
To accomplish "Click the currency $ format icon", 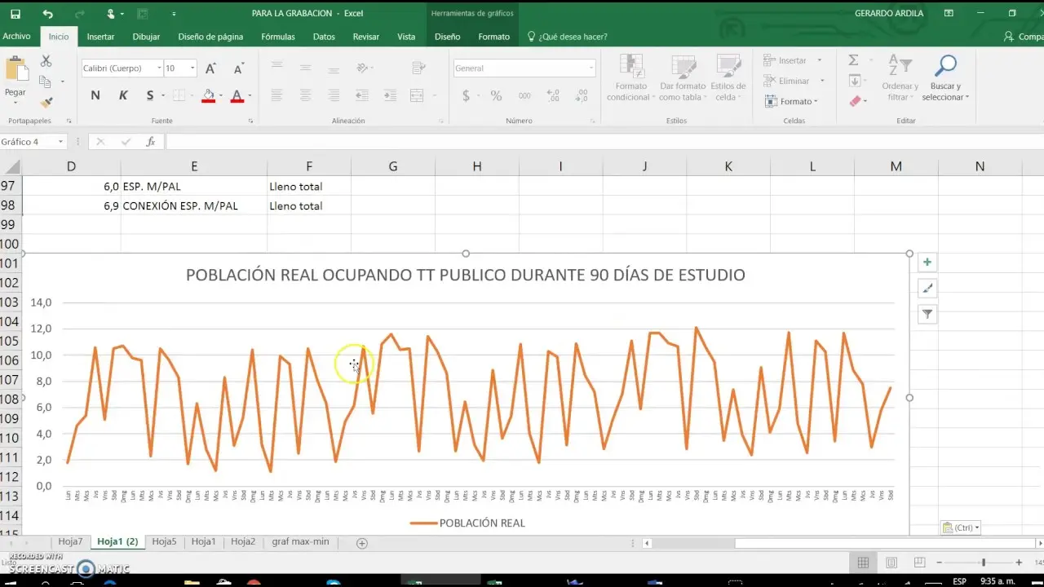I will click(x=466, y=95).
